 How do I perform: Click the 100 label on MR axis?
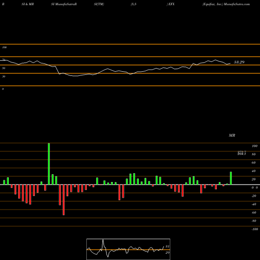tap(254, 146)
